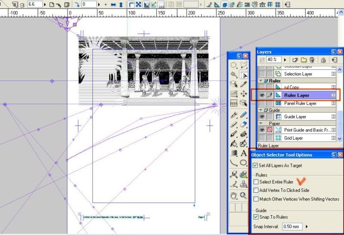
Task: Enable Add Vertex To Clicked Side
Action: 256,190
